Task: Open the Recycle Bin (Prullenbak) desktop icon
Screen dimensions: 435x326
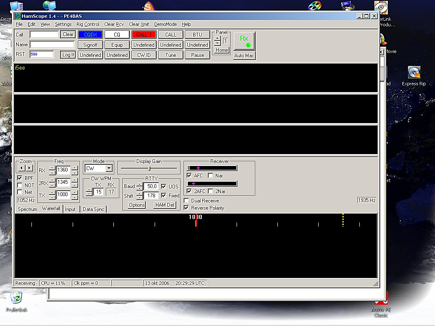Action: tap(17, 301)
